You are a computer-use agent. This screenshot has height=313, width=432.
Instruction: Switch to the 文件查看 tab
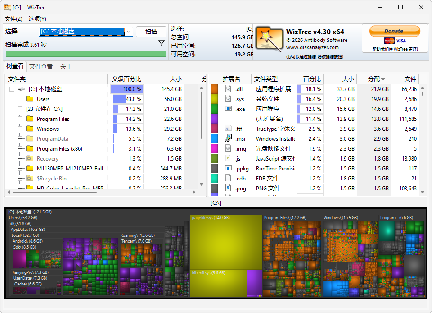pos(41,66)
